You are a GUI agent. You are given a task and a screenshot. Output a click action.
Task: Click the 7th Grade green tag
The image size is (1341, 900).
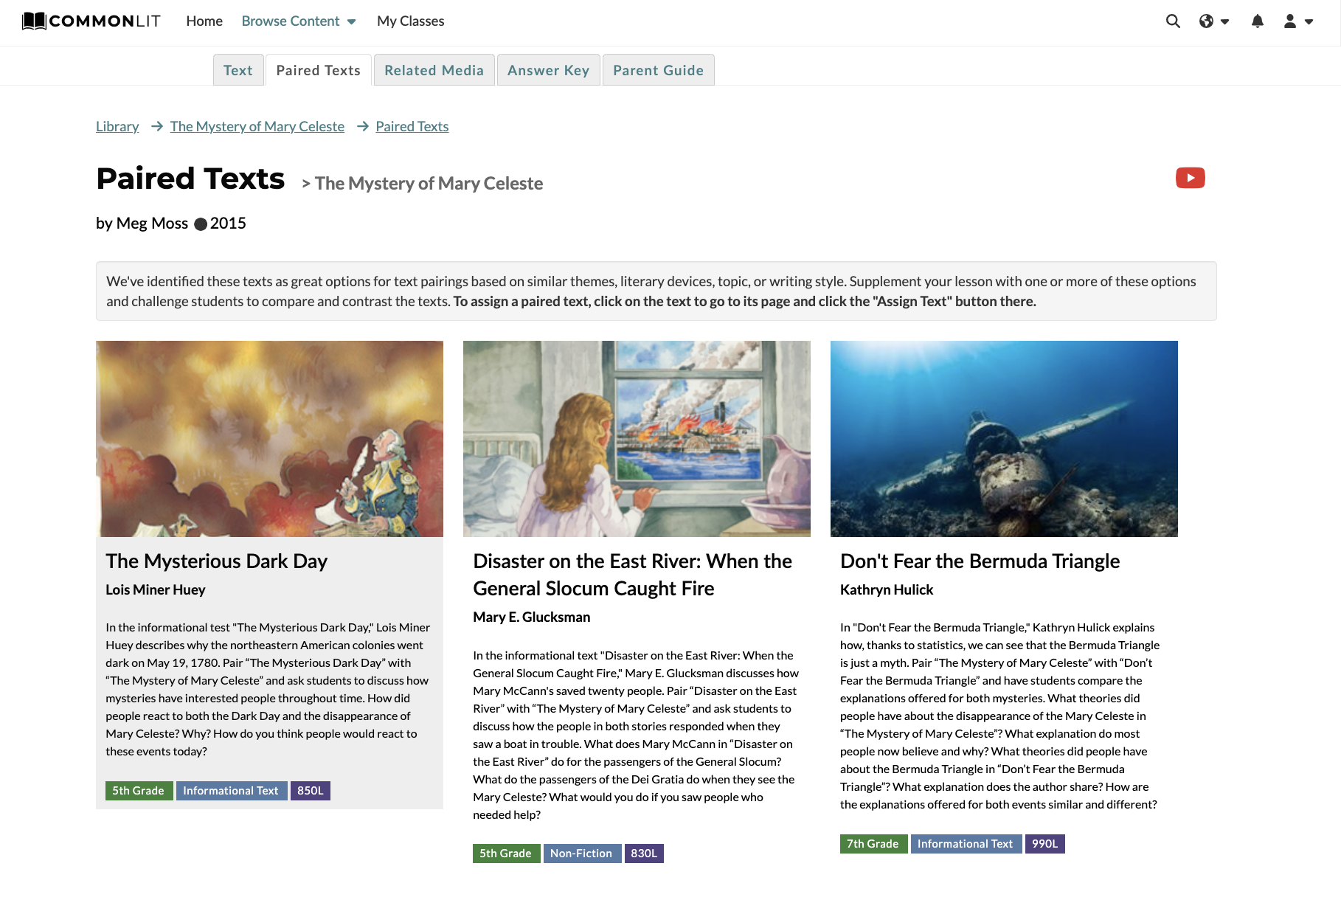click(x=873, y=844)
